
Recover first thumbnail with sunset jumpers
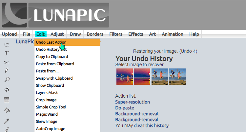point(125,77)
